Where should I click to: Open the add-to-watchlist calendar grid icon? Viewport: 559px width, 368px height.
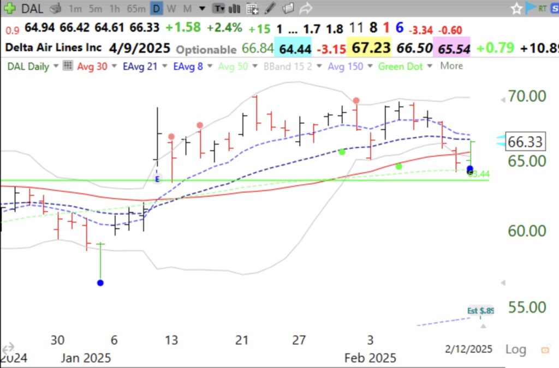pos(252,8)
